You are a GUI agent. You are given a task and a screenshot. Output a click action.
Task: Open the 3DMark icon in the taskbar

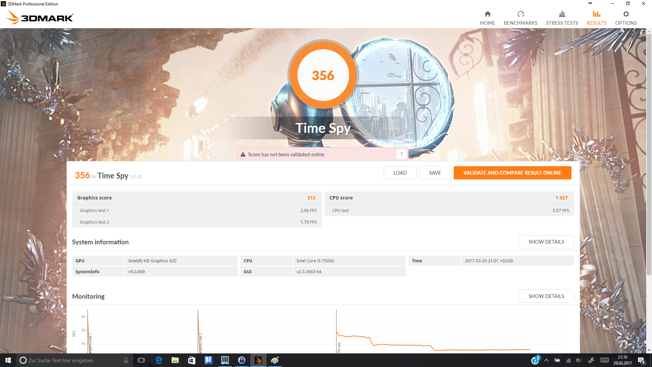coord(258,360)
